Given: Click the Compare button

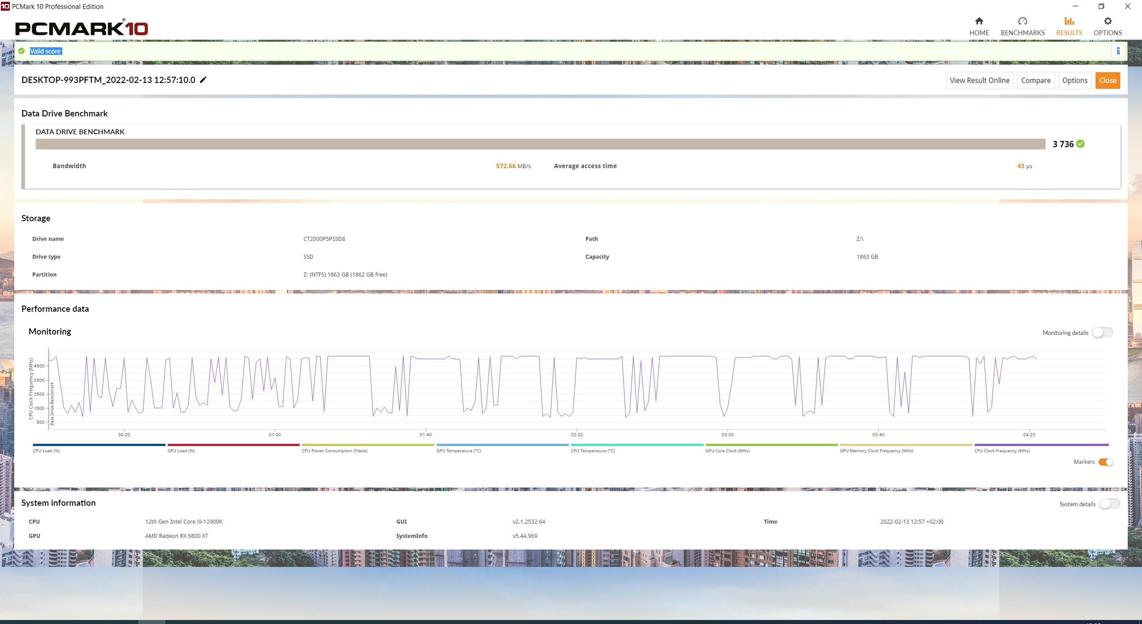Looking at the screenshot, I should pyautogui.click(x=1035, y=80).
